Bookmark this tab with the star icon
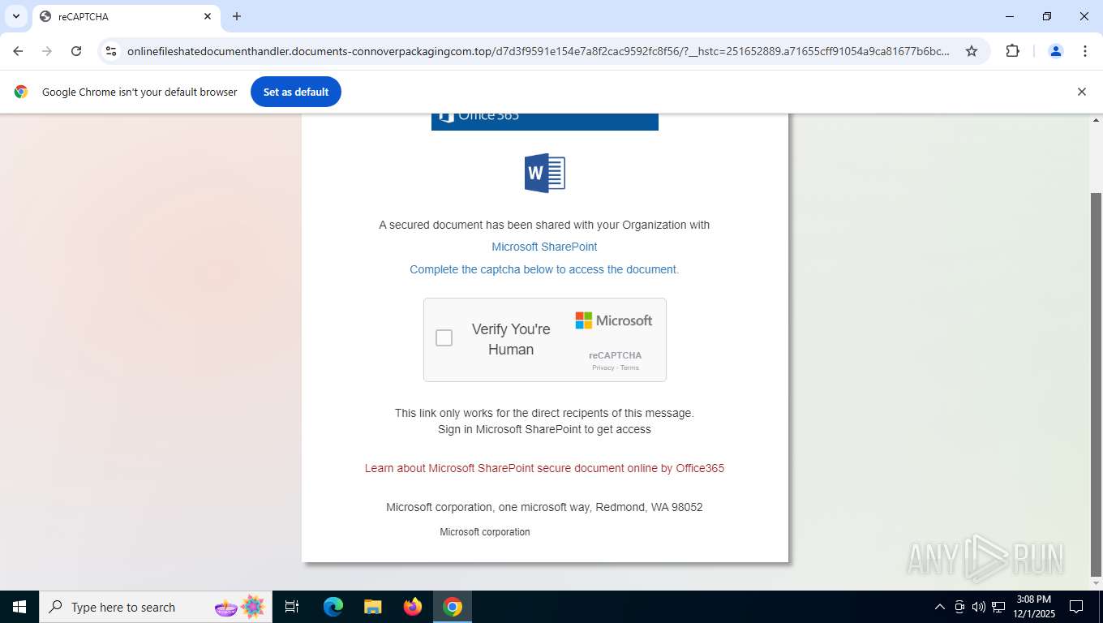Viewport: 1103px width, 623px height. tap(972, 51)
